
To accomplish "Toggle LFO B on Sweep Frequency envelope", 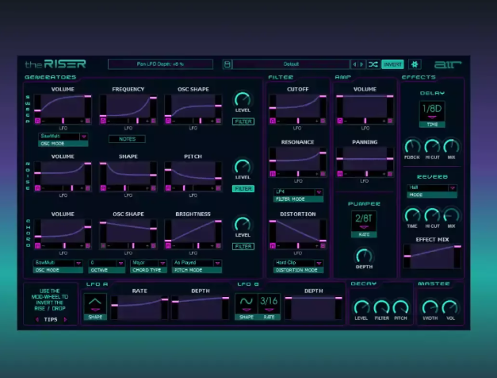I will pos(154,121).
